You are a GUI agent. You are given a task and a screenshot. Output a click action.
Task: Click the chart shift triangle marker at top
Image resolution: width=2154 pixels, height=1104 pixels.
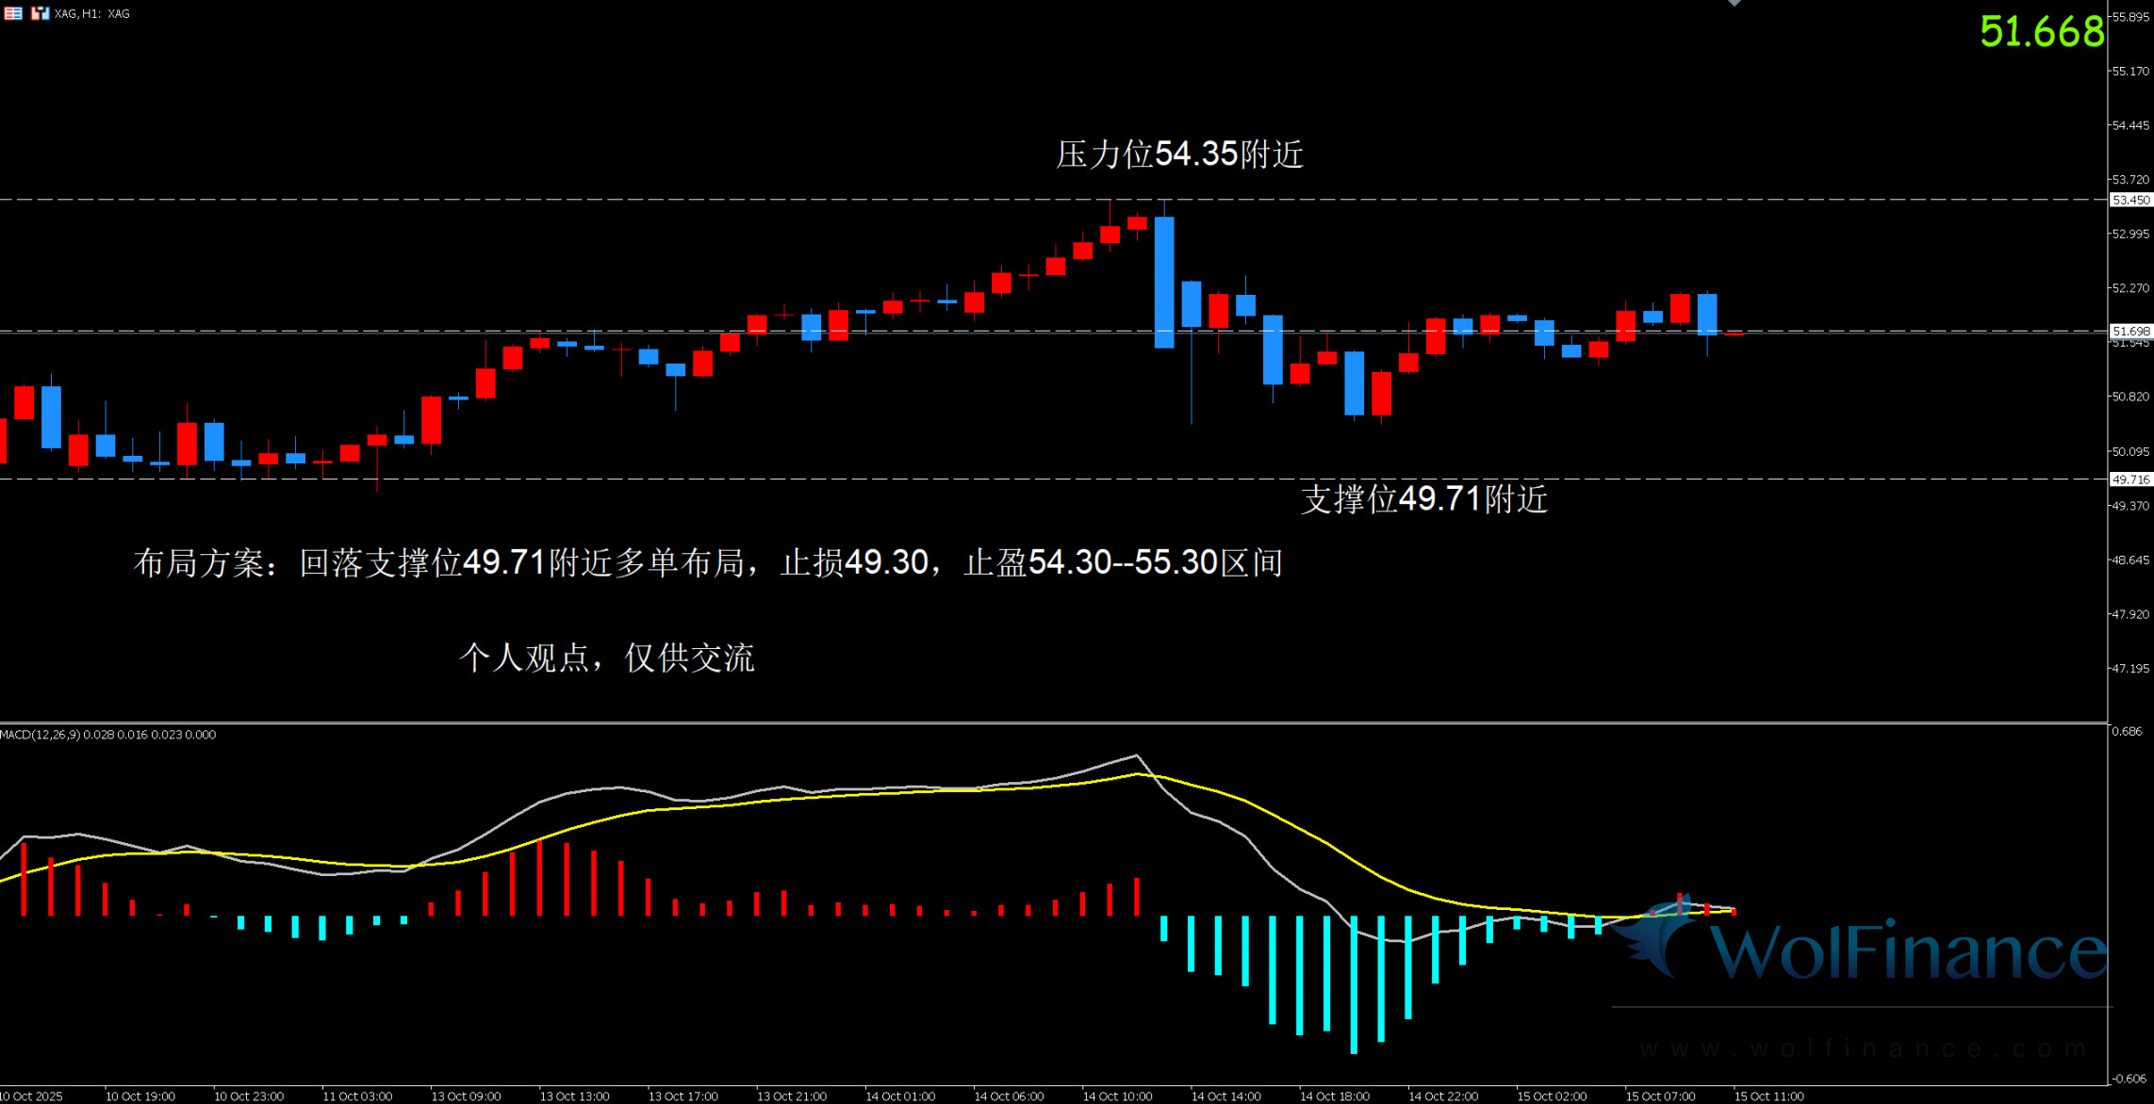click(1734, 4)
